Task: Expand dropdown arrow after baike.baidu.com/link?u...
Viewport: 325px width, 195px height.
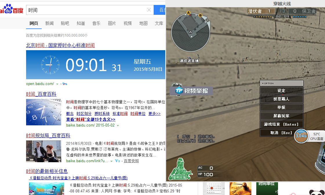Action: (x=111, y=161)
